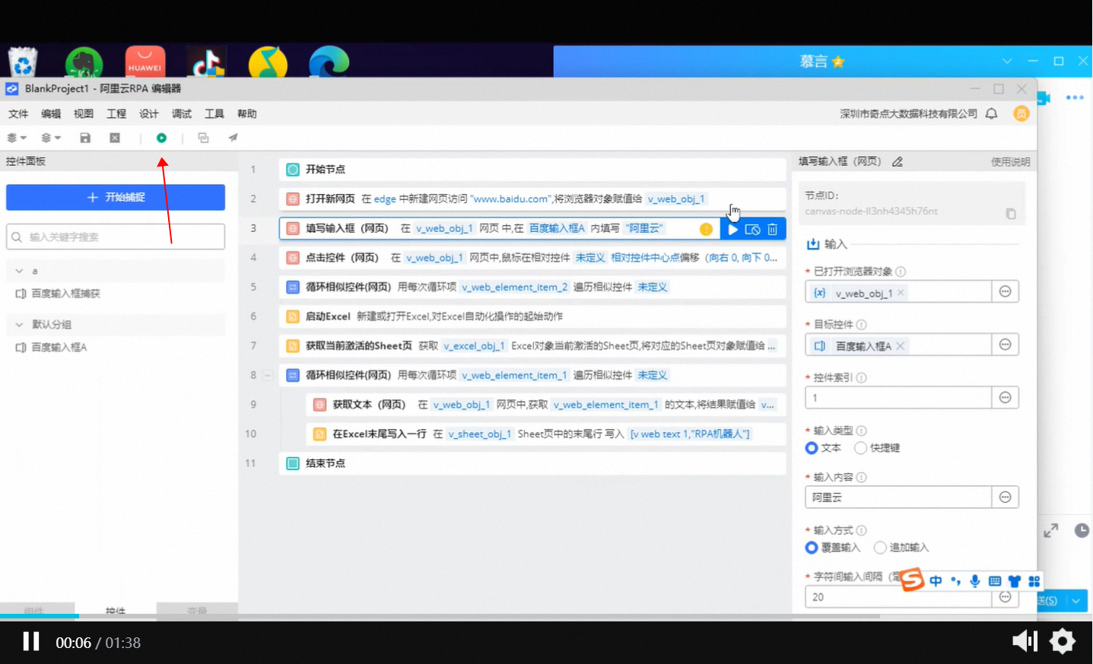Open the video player settings gear
1093x664 pixels.
coord(1063,641)
